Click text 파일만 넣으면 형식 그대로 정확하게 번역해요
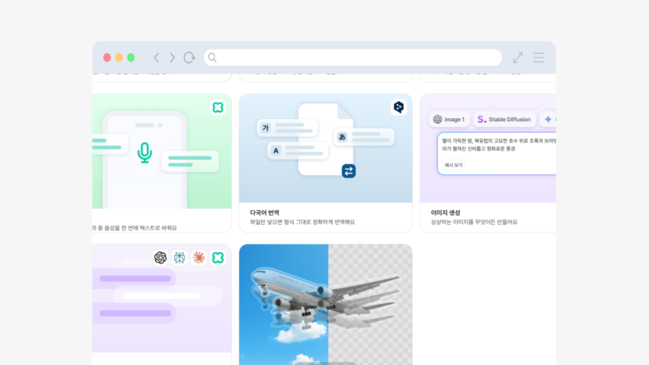The image size is (649, 365). (x=302, y=222)
